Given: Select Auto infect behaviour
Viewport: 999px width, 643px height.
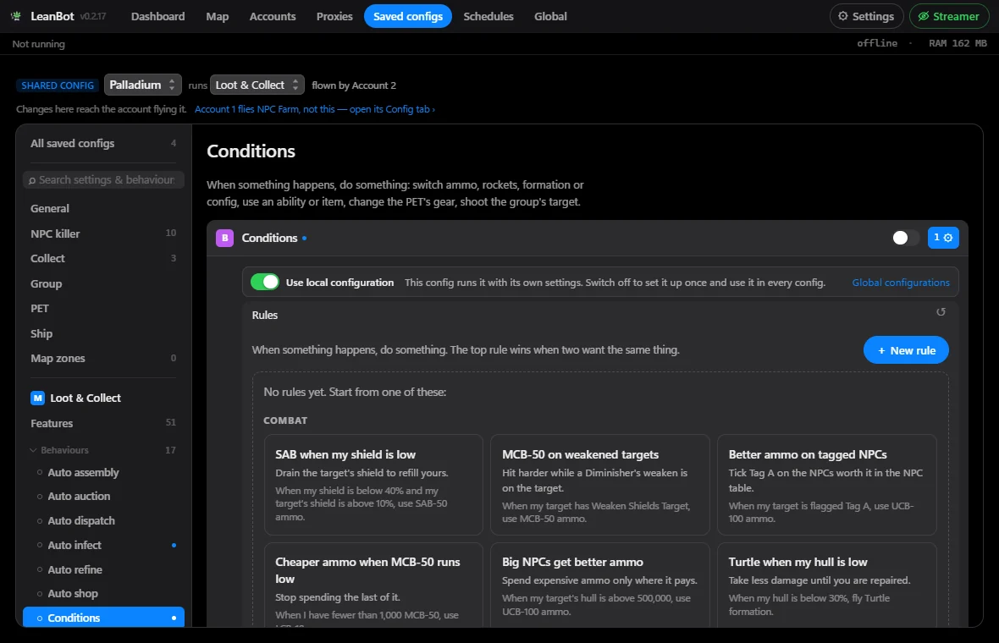Looking at the screenshot, I should point(103,545).
